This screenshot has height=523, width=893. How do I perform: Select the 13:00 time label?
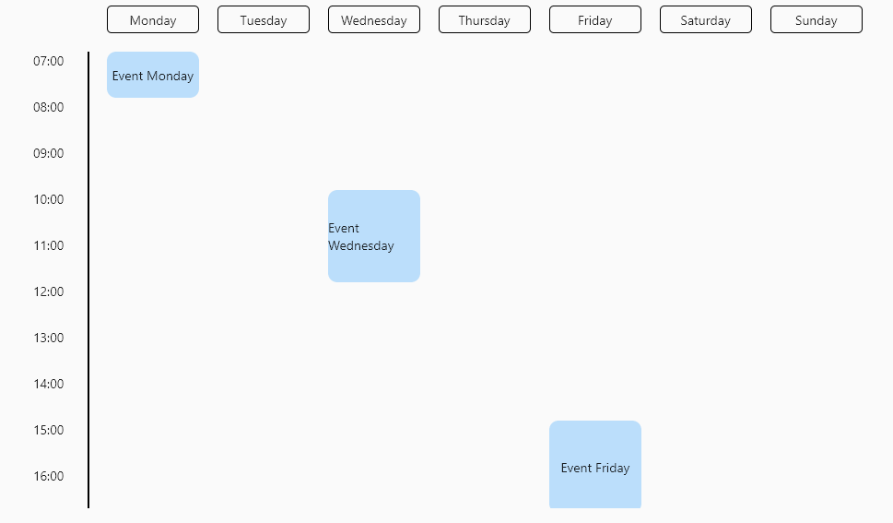pyautogui.click(x=49, y=338)
